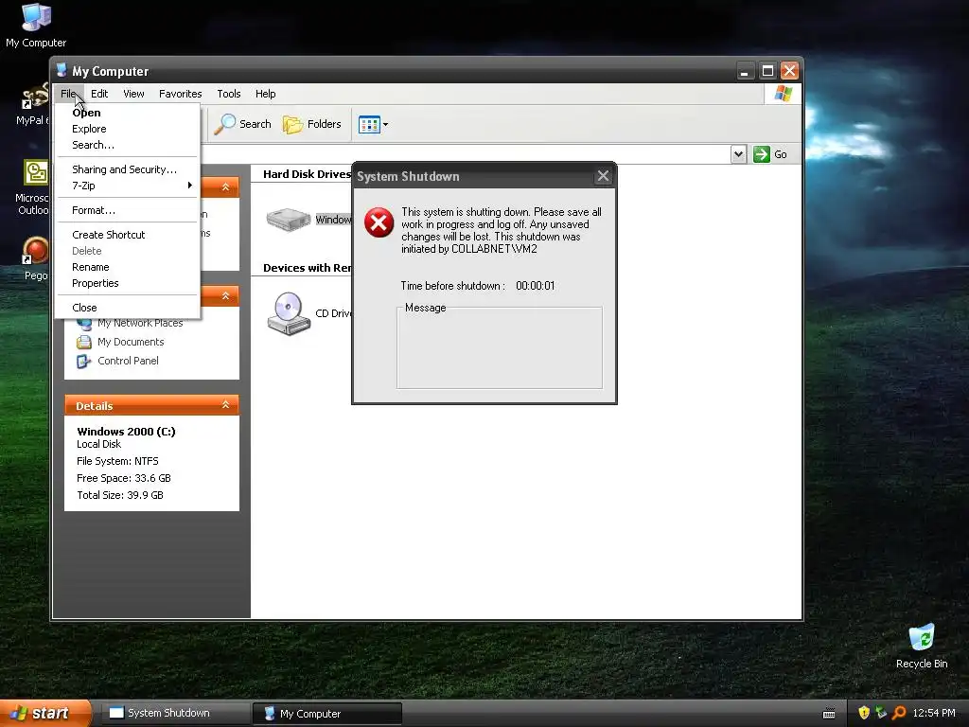Collapse the Other Places panel chevron

point(225,296)
